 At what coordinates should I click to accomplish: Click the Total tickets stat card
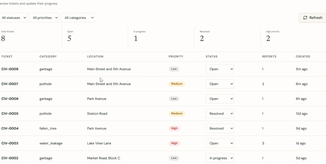point(31,37)
